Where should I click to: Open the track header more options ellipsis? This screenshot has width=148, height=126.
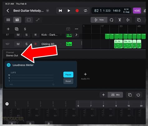coord(76,29)
